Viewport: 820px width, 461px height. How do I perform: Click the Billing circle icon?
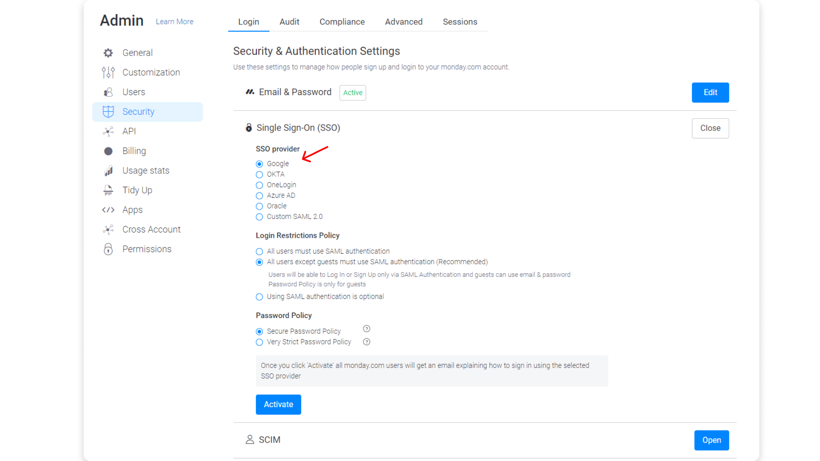click(x=108, y=151)
